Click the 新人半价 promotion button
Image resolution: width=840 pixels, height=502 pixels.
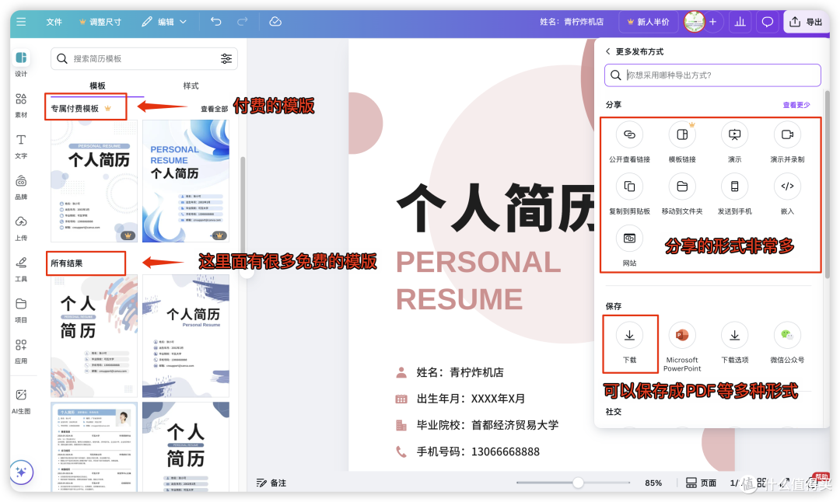click(648, 22)
